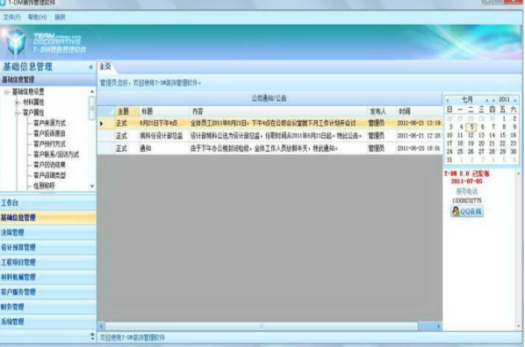Click the navigation pane overflow chevron

point(92,336)
